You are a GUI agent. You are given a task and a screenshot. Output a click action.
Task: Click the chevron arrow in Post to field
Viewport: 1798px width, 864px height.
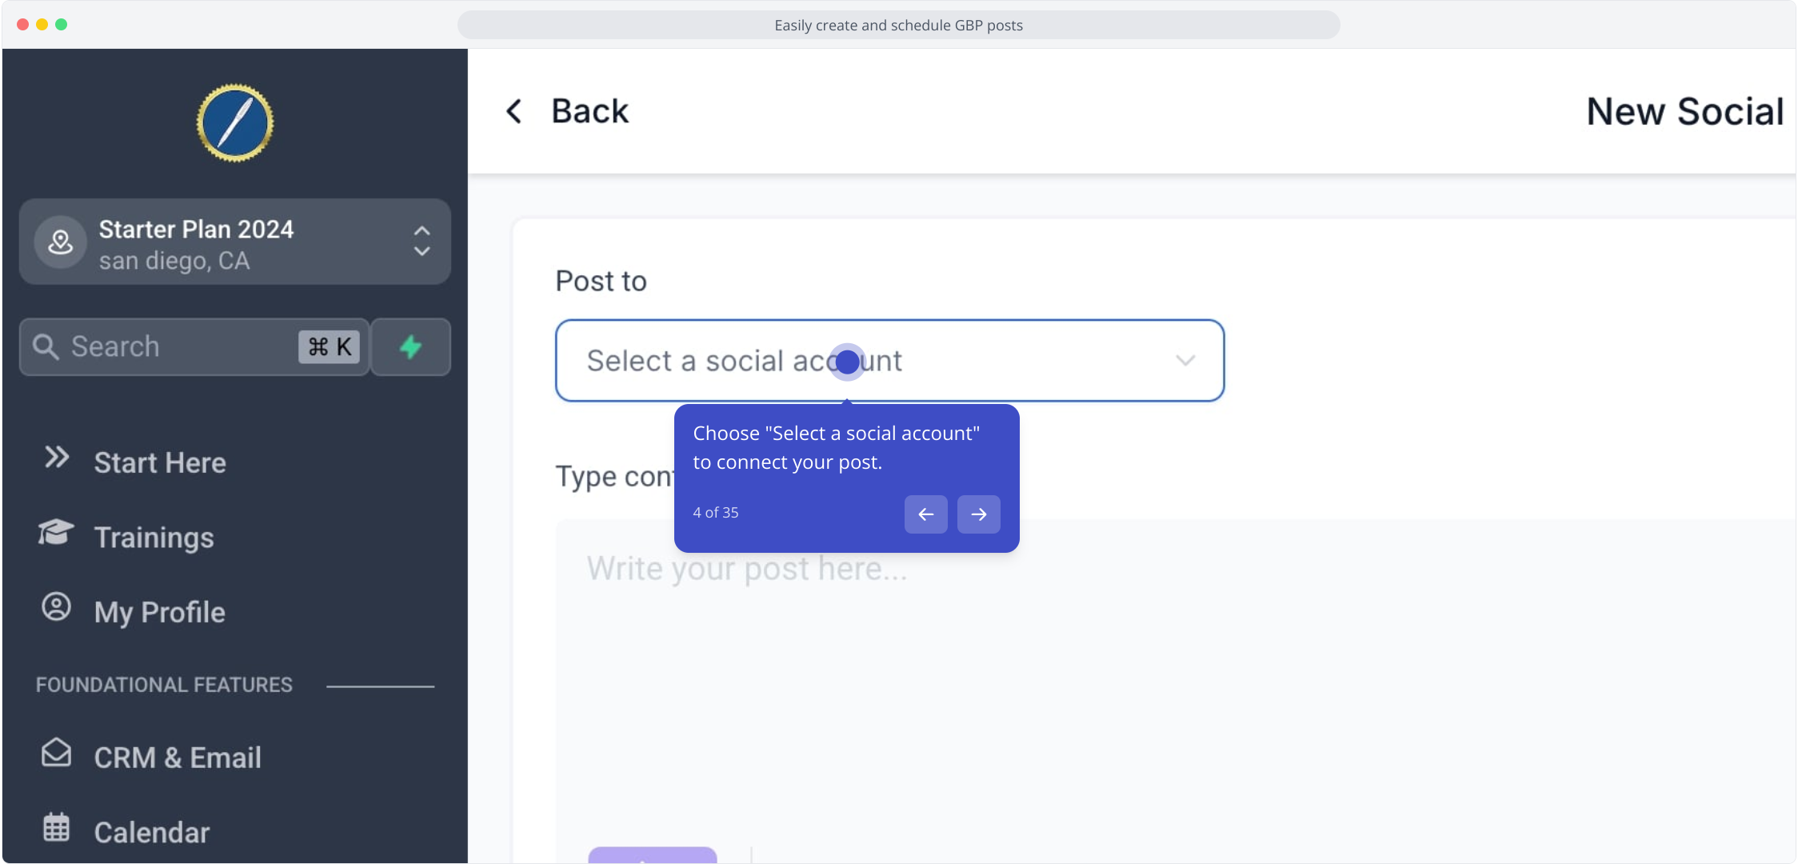click(x=1185, y=361)
